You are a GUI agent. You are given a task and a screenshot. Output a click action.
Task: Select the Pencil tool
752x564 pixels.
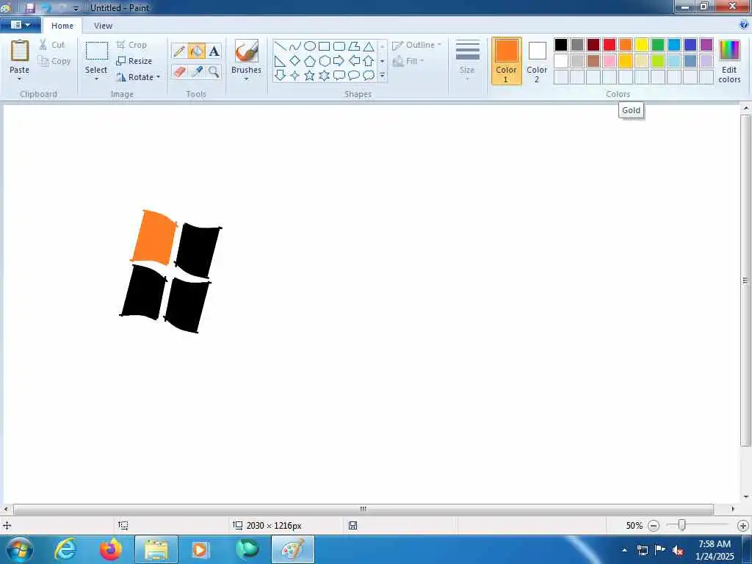pyautogui.click(x=179, y=51)
